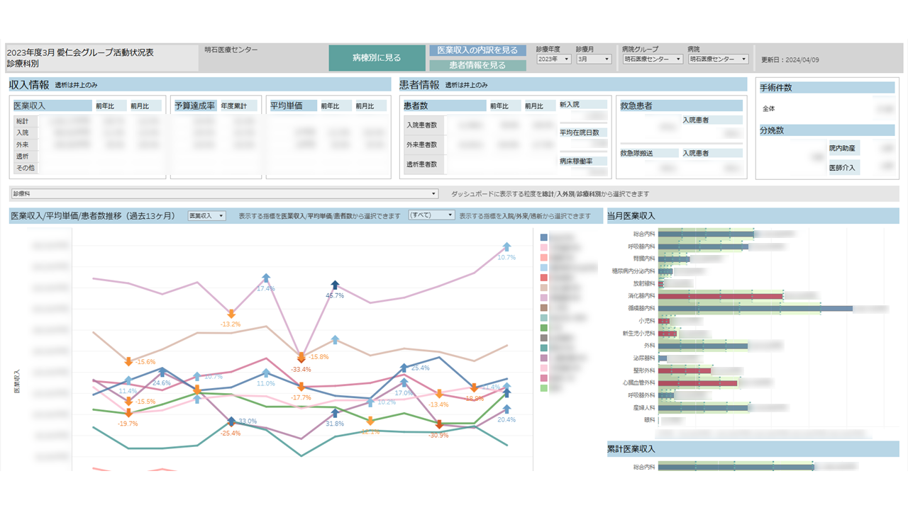Select the -17.7% down arrow marker
Screen dimensions: 908x510
[301, 387]
